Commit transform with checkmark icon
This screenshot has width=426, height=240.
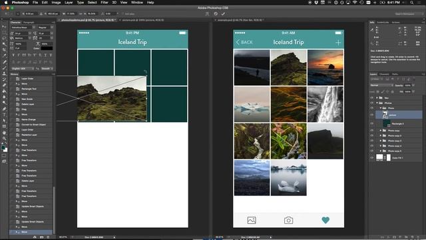click(223, 13)
